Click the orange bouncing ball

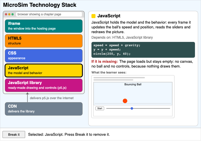point(125,101)
